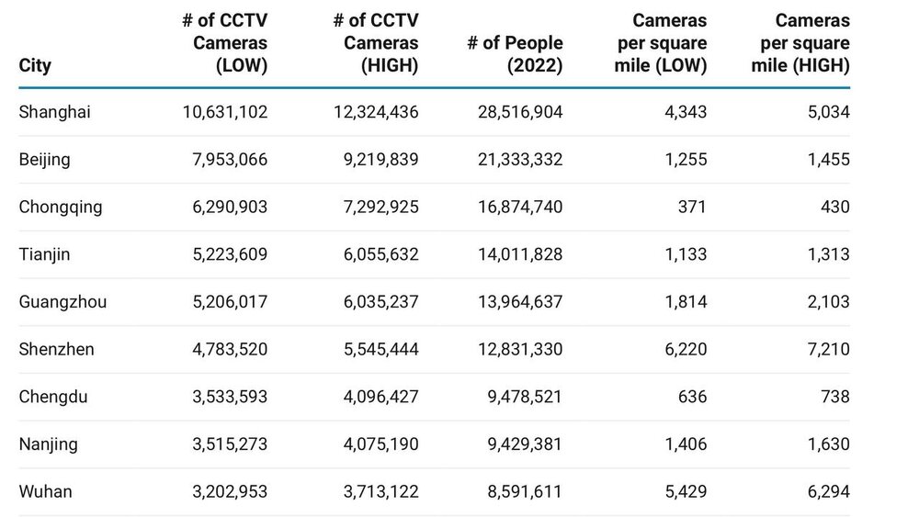Click the Guangzhou city cell
This screenshot has height=517, width=919.
coord(62,301)
